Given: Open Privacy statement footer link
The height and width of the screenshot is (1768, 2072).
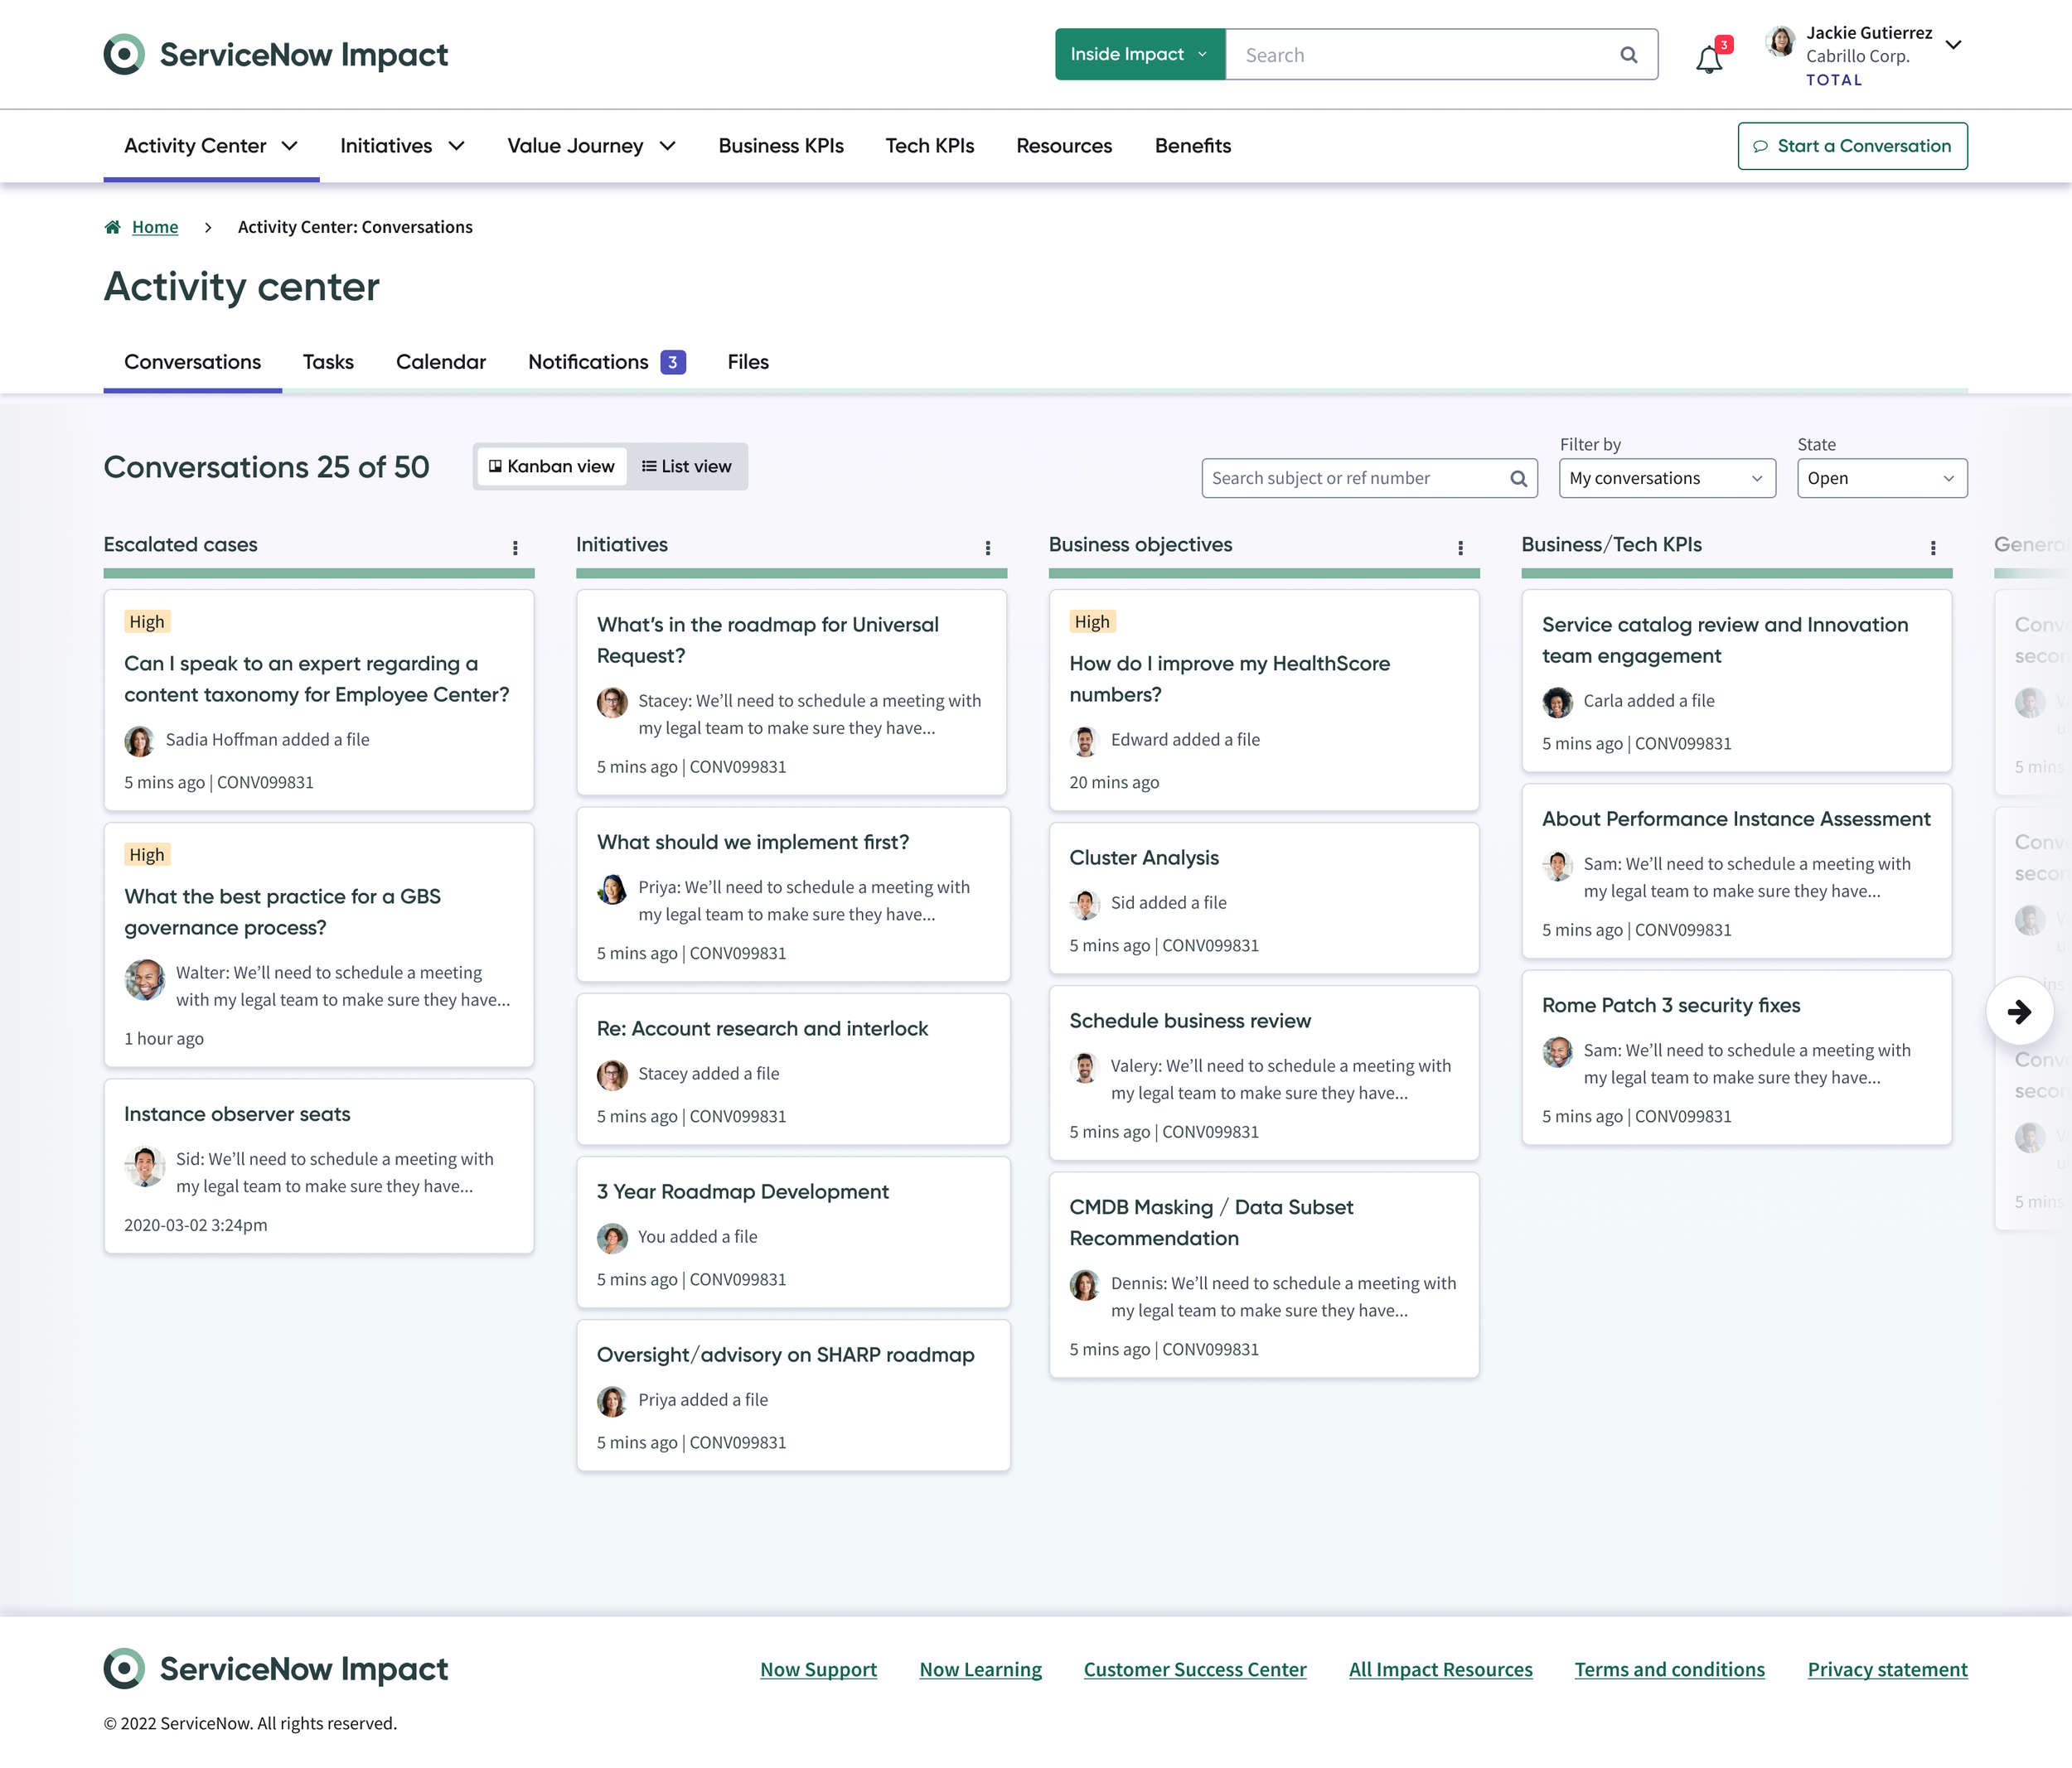Looking at the screenshot, I should click(x=1887, y=1670).
